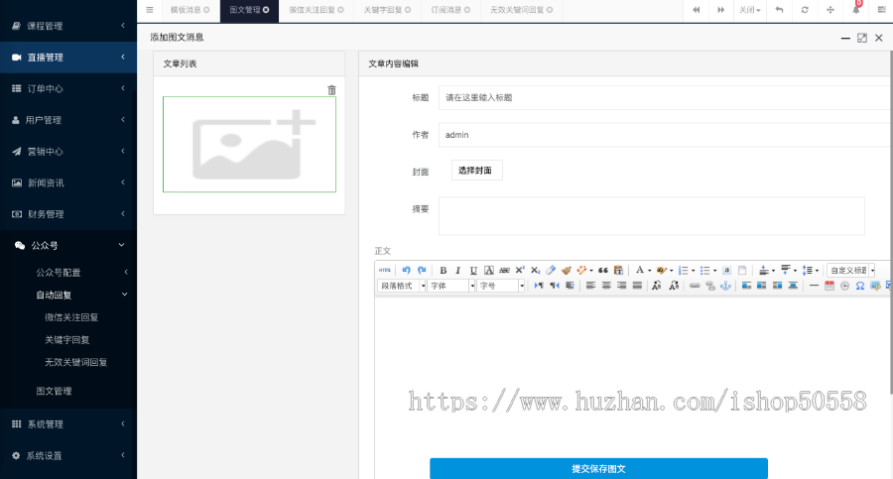893x479 pixels.
Task: Click the dialog's vertical scrollbar
Action: tap(891, 222)
